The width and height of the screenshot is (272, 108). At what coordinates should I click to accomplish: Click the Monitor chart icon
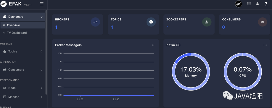pyautogui.click(x=5, y=97)
